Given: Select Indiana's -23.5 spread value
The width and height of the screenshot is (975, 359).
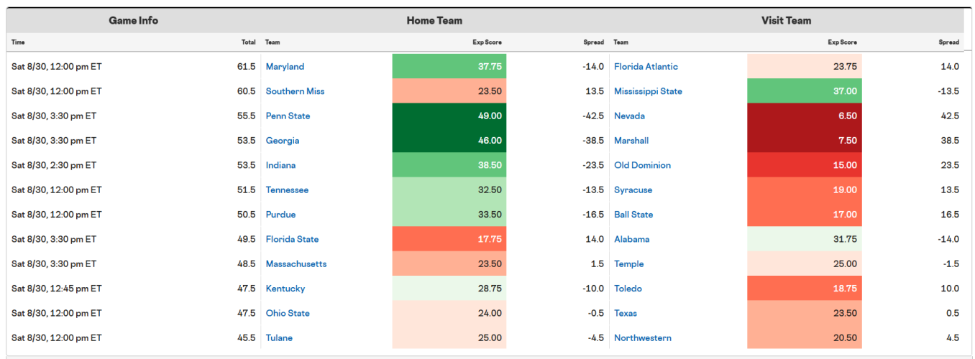Looking at the screenshot, I should pos(593,165).
